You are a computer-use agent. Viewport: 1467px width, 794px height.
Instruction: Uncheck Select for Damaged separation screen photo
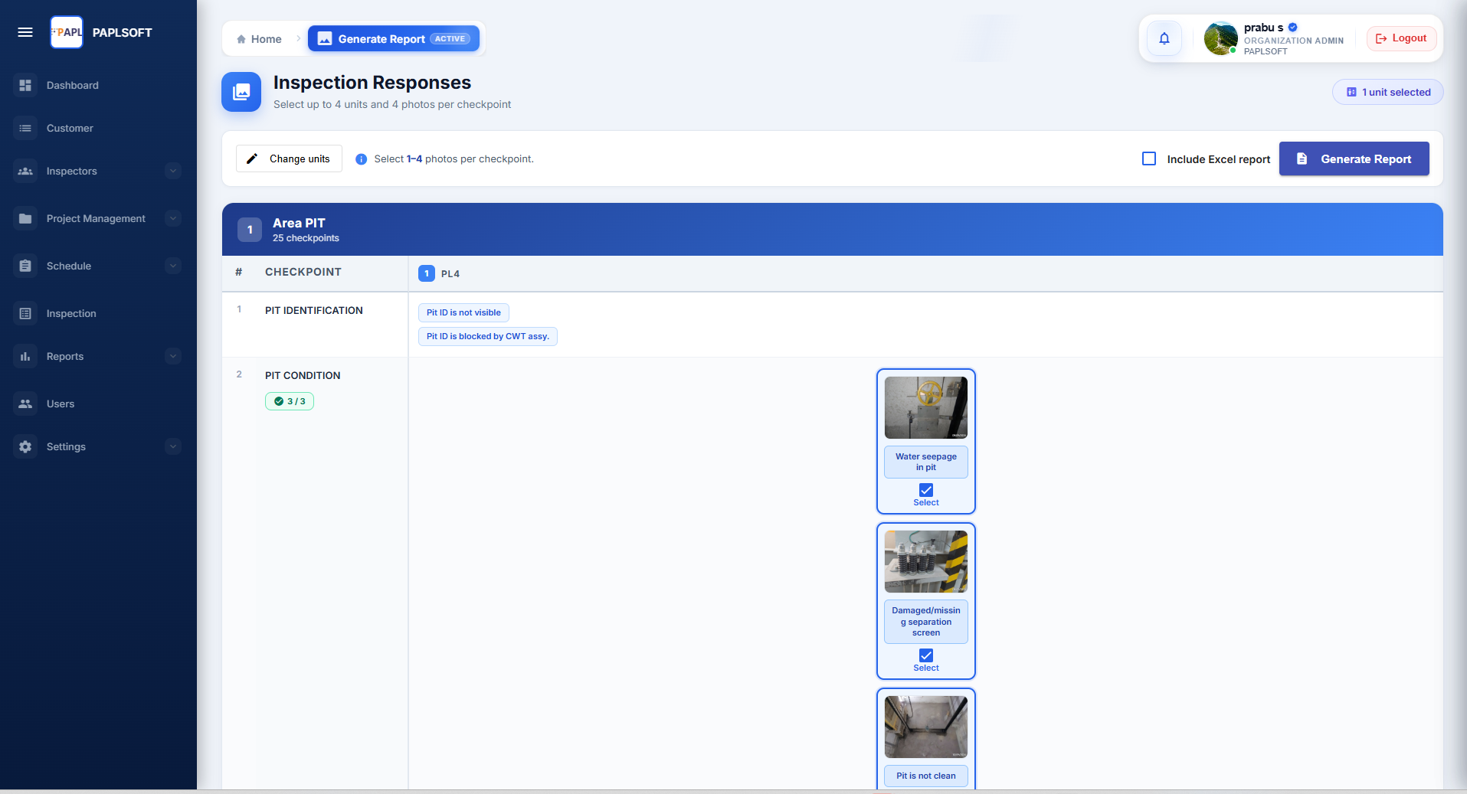pyautogui.click(x=926, y=655)
